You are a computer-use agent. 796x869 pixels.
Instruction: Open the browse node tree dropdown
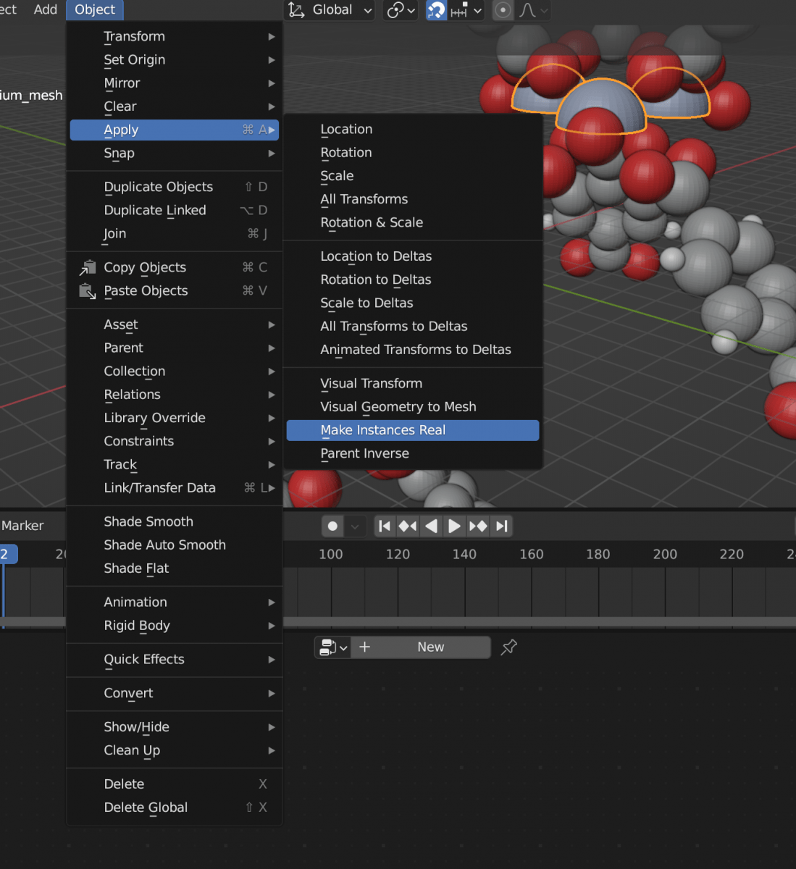pos(333,647)
